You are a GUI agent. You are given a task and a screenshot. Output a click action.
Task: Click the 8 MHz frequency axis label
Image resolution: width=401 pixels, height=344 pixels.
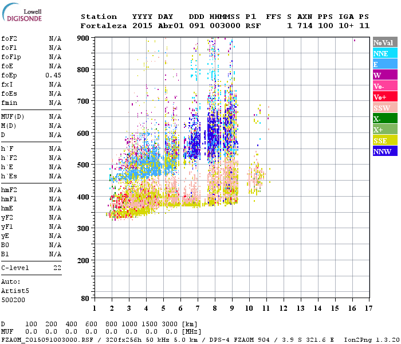coord(215,308)
